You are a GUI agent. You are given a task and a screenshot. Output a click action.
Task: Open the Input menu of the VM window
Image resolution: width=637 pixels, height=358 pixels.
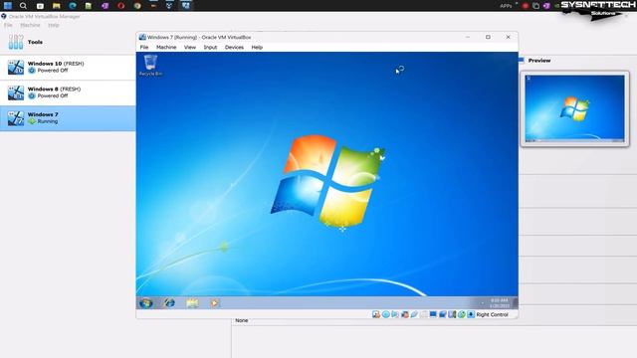pos(210,48)
